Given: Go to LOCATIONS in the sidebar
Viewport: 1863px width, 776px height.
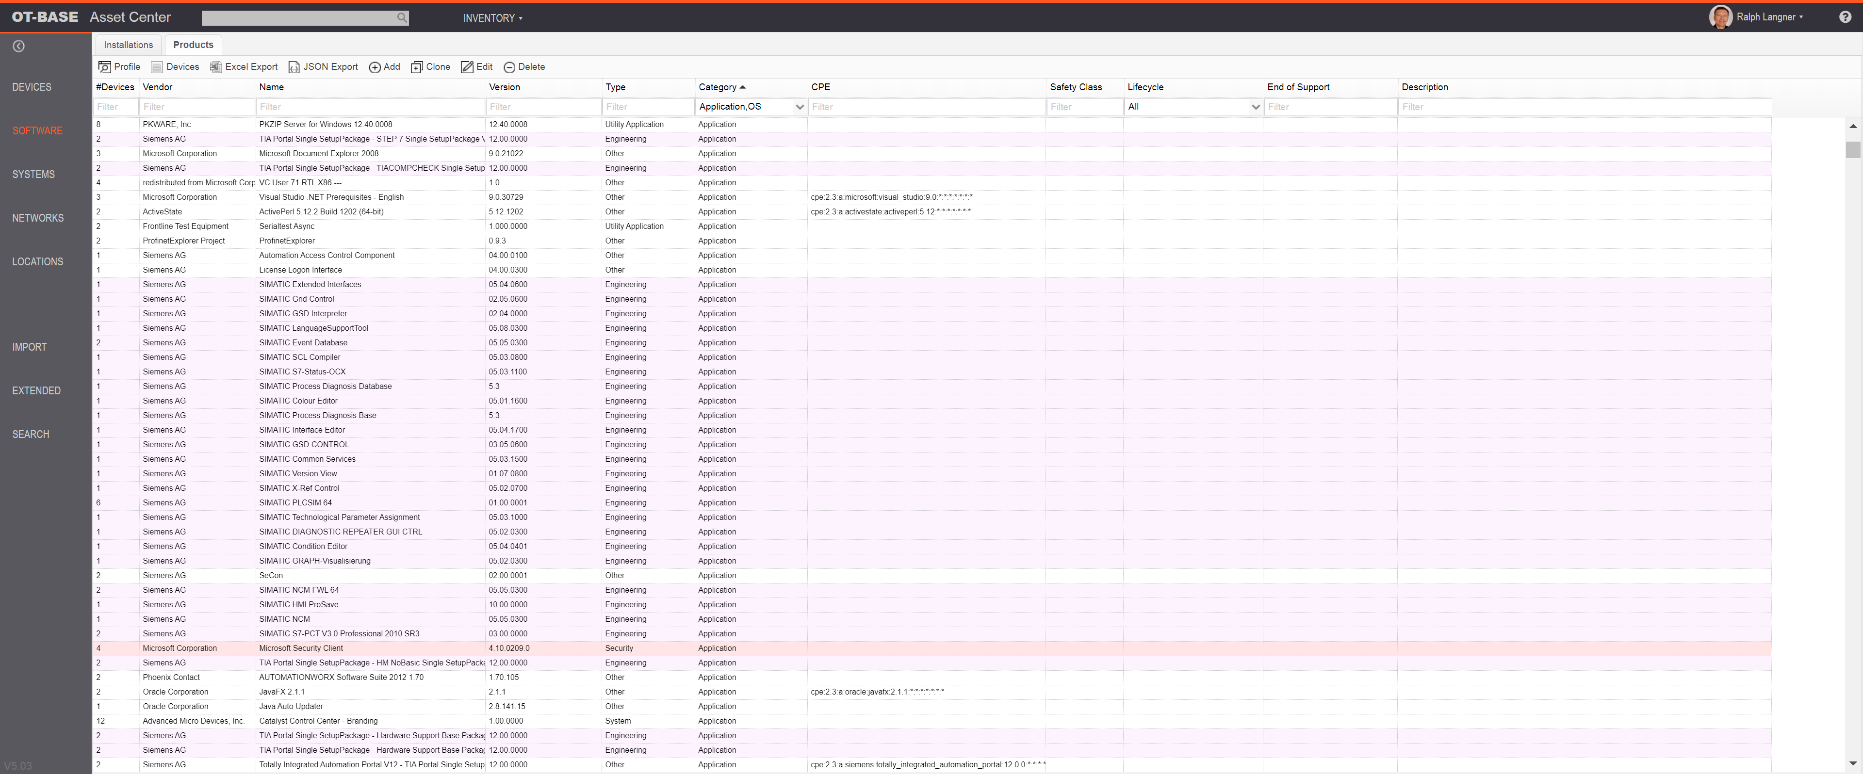Looking at the screenshot, I should 38,262.
